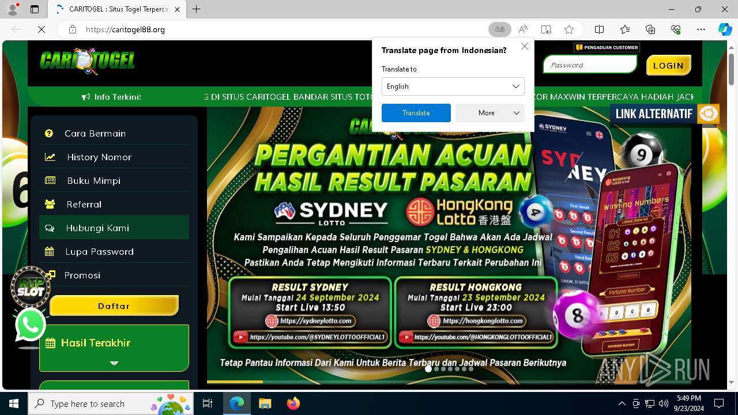Screen dimensions: 738x415
Task: Click the taskbar search box
Action: point(111,403)
